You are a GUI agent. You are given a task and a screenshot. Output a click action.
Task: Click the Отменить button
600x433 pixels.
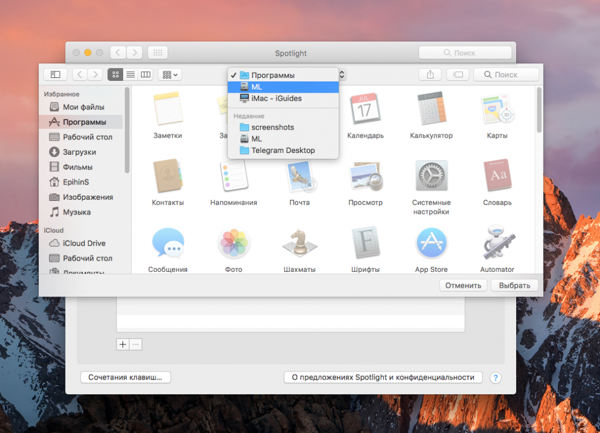(x=463, y=285)
